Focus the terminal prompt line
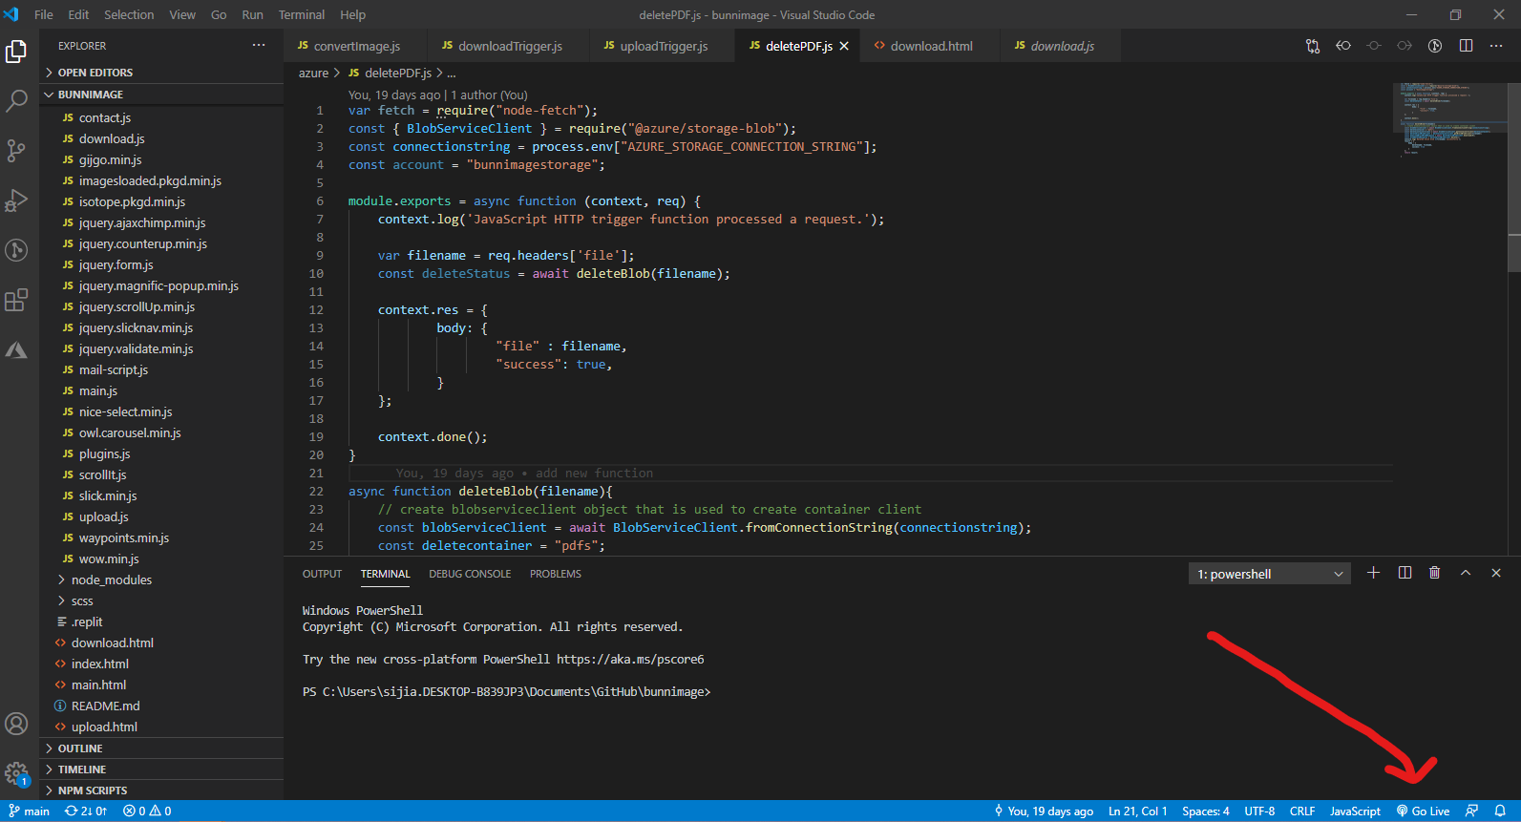This screenshot has height=822, width=1521. click(506, 692)
